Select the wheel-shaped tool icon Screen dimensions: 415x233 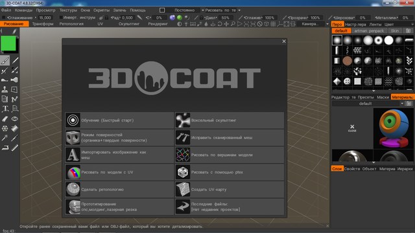click(x=5, y=129)
